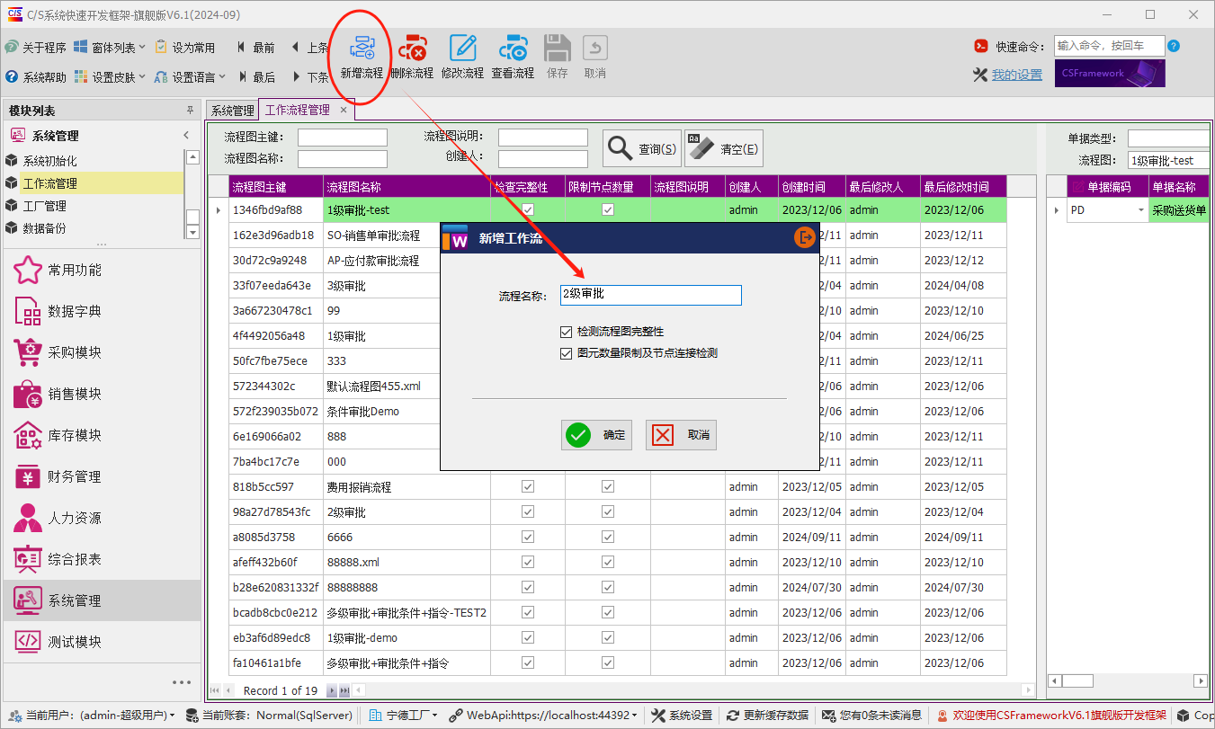Open the 测试模块 code module

click(x=103, y=642)
